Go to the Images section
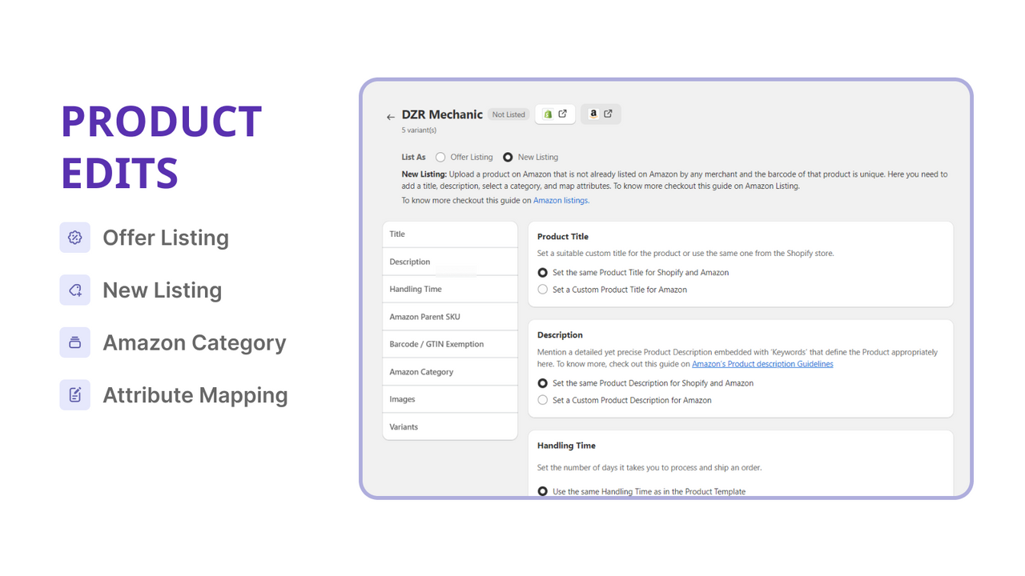The height and width of the screenshot is (576, 1025). tap(450, 399)
